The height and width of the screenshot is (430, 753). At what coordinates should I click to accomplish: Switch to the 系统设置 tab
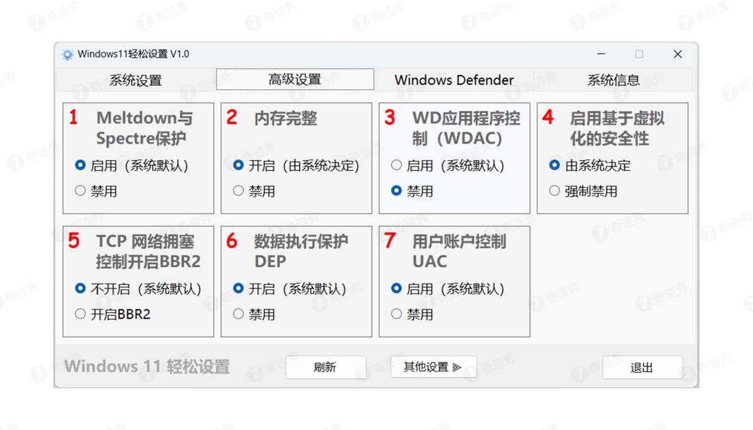click(135, 80)
